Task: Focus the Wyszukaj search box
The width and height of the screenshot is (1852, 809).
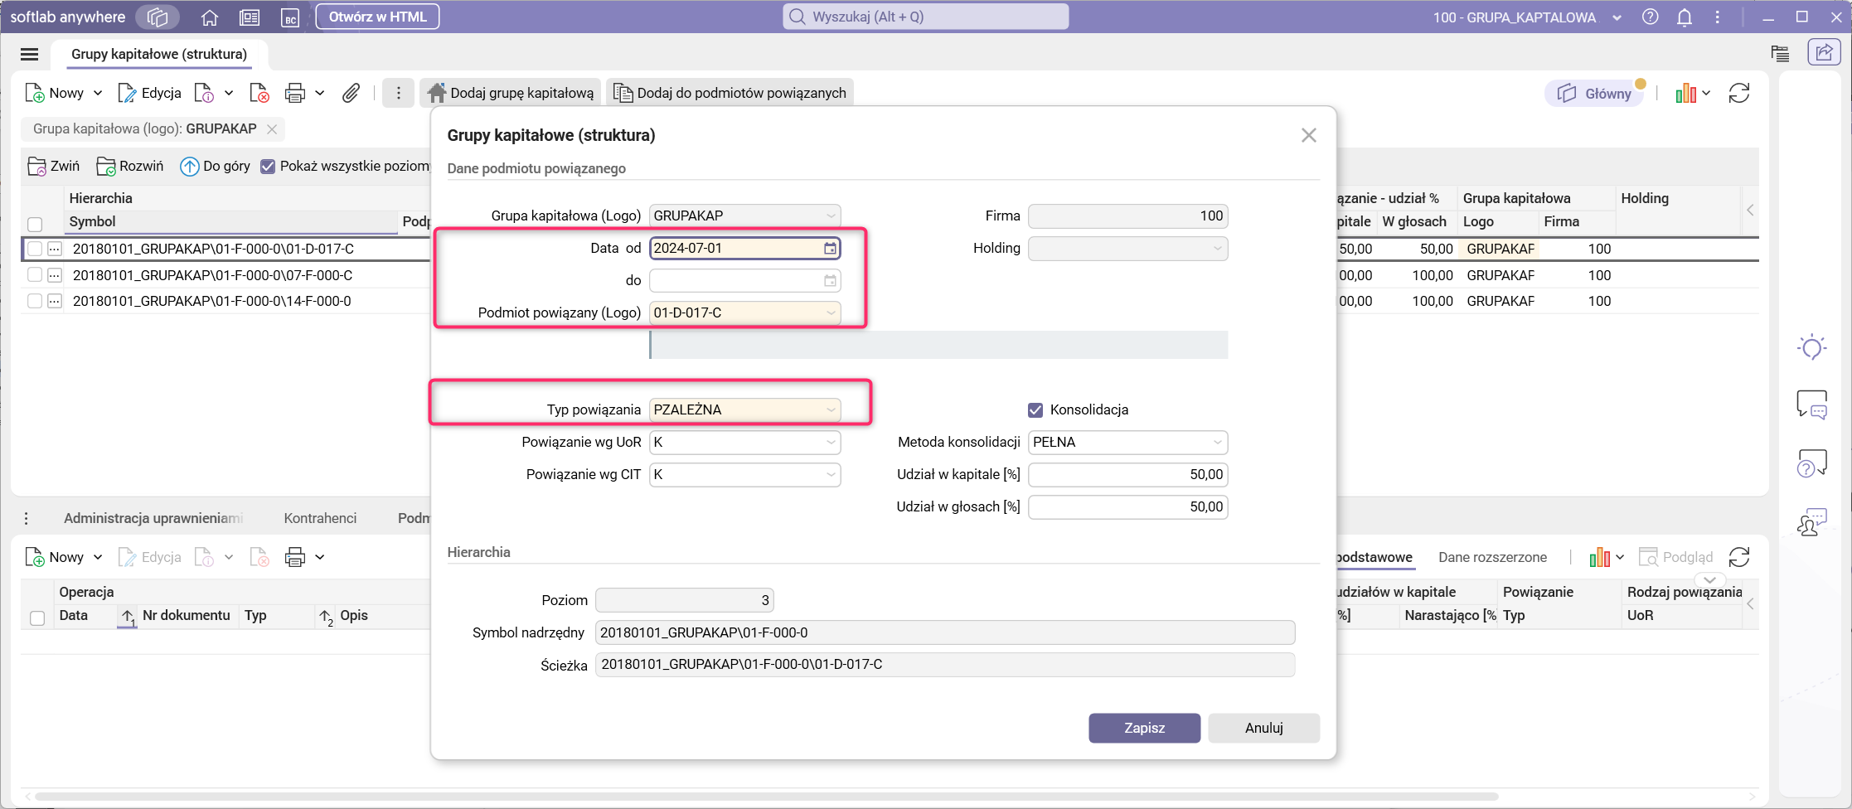Action: pyautogui.click(x=926, y=17)
